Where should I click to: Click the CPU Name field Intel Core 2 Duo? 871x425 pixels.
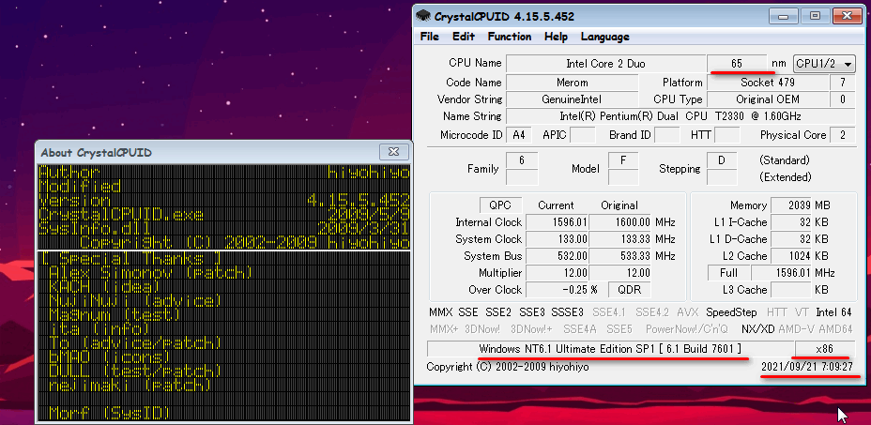tap(605, 64)
